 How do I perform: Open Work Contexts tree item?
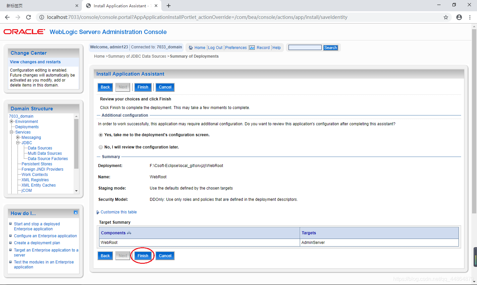(x=35, y=175)
